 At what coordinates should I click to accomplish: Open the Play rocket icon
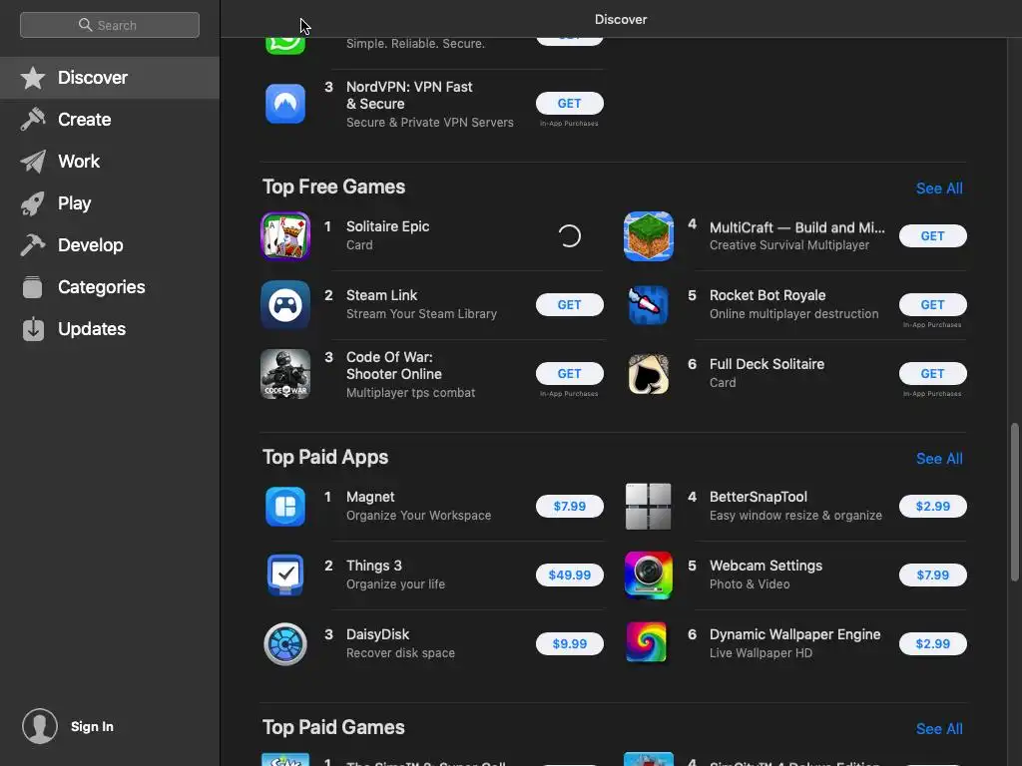click(x=33, y=203)
